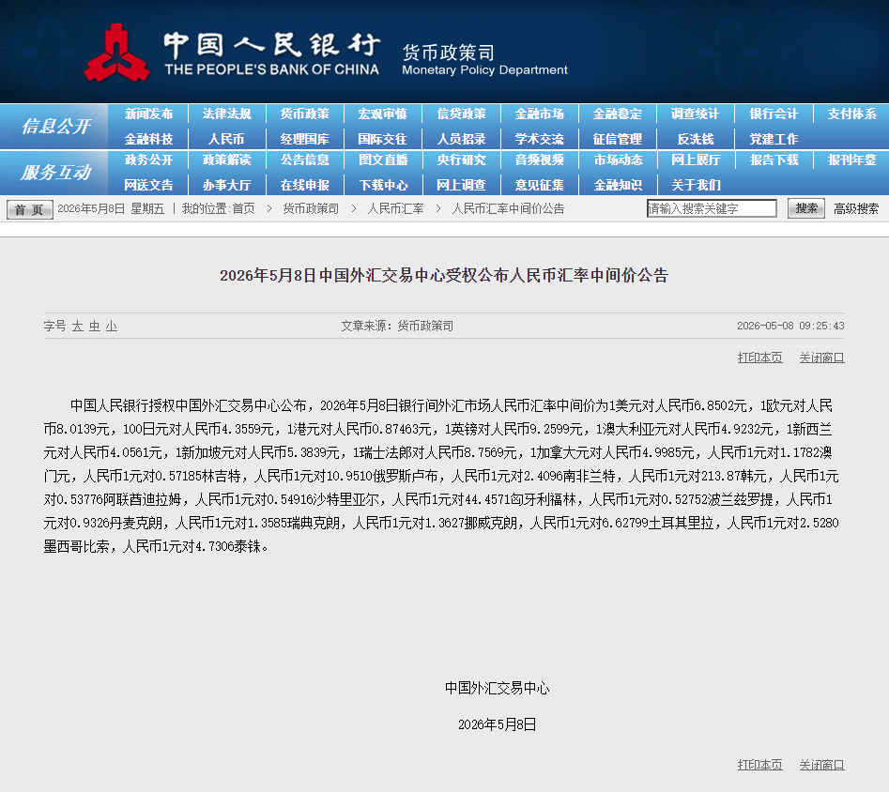Click top 打印本页 print link
Image resolution: width=889 pixels, height=792 pixels.
pos(759,358)
